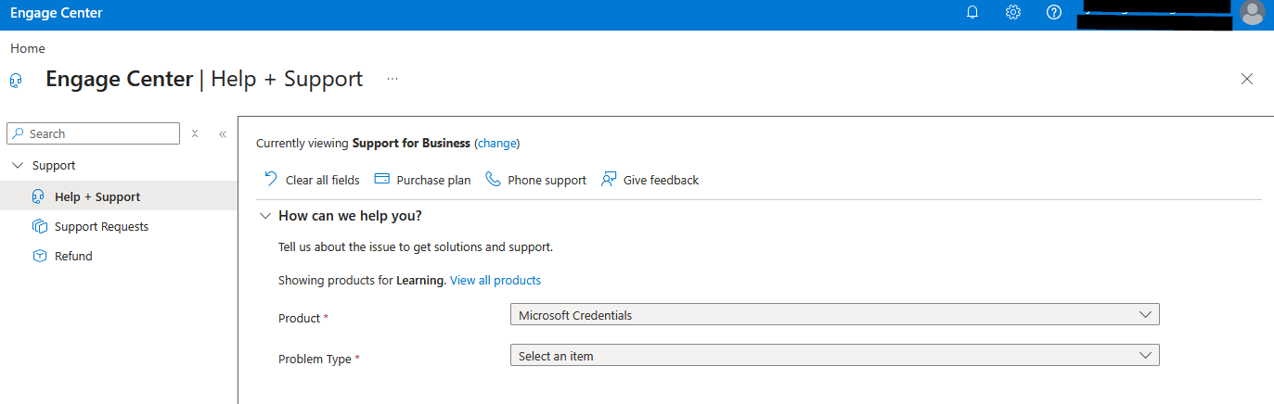Focus the sidebar Search field
The image size is (1274, 404).
[93, 133]
